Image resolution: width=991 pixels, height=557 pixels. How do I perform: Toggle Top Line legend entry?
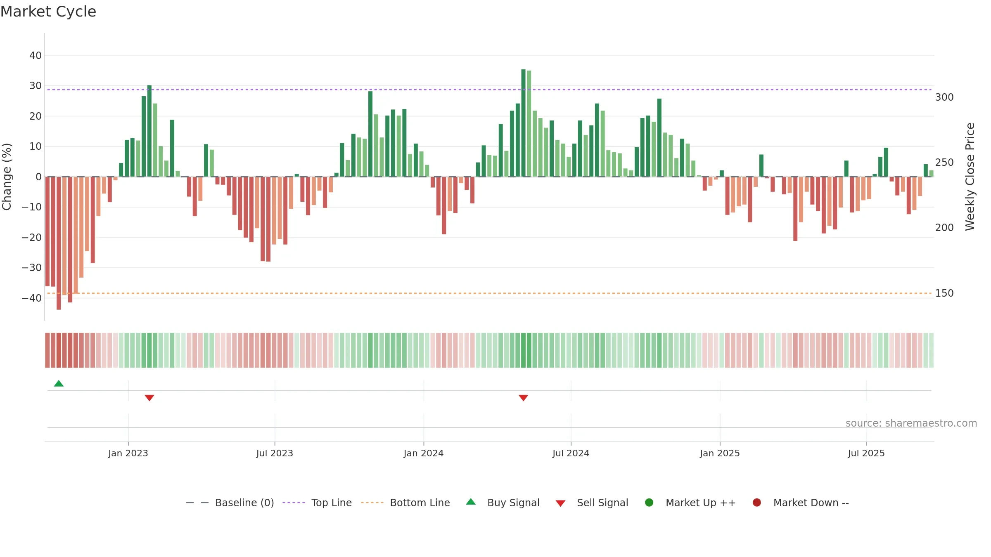pyautogui.click(x=317, y=503)
